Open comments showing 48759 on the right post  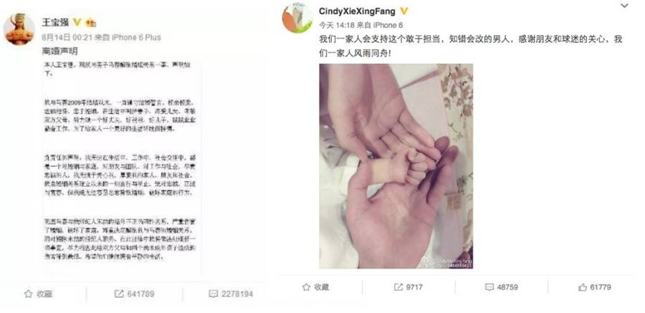coord(502,287)
